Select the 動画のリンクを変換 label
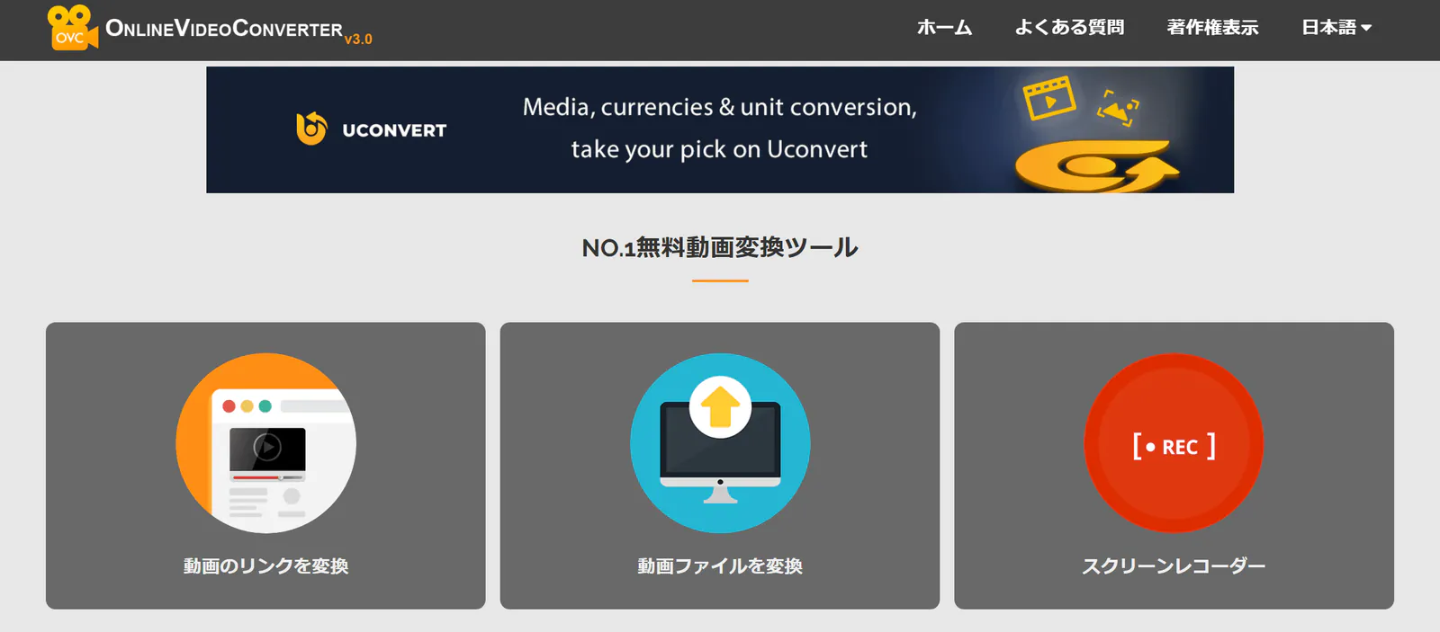1440x632 pixels. (x=265, y=565)
